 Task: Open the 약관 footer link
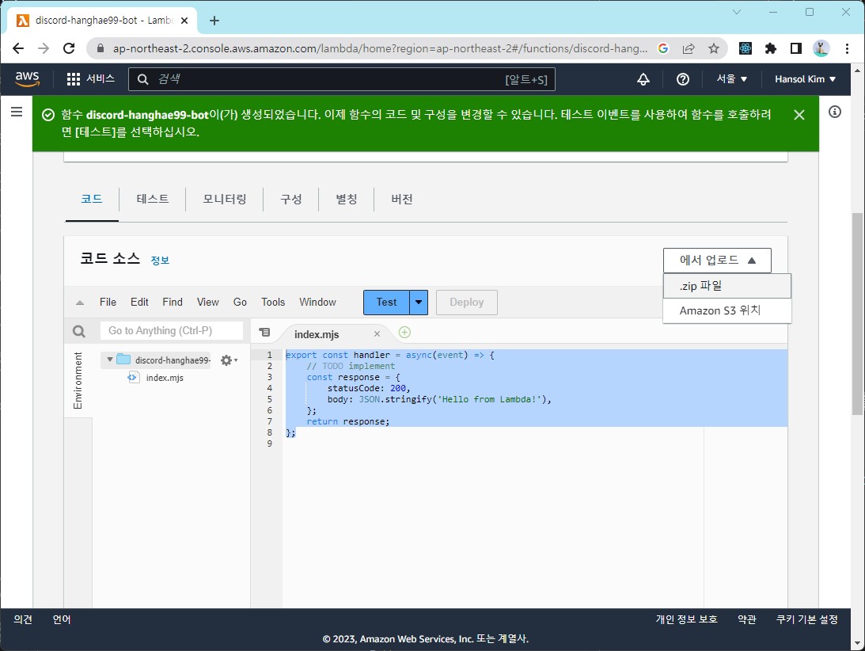[x=747, y=619]
